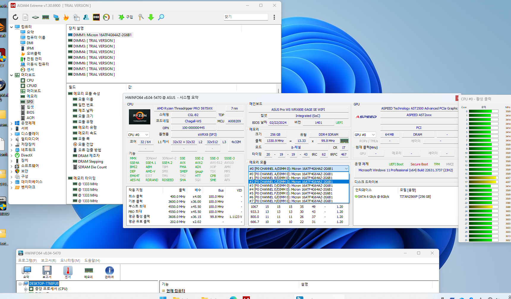Click the ASPEED GPU logo thumbnail

(x=366, y=117)
